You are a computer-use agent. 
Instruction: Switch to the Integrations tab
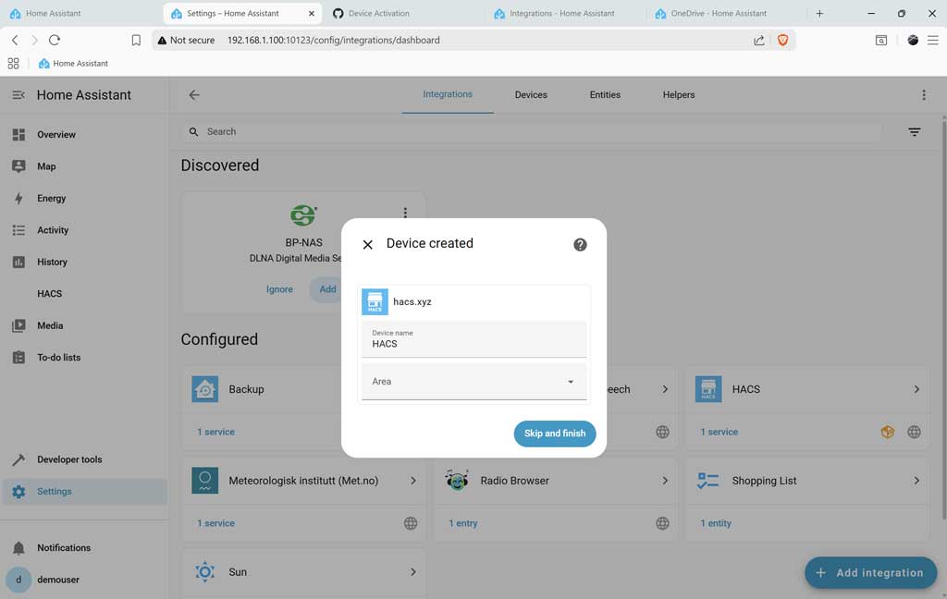tap(448, 95)
